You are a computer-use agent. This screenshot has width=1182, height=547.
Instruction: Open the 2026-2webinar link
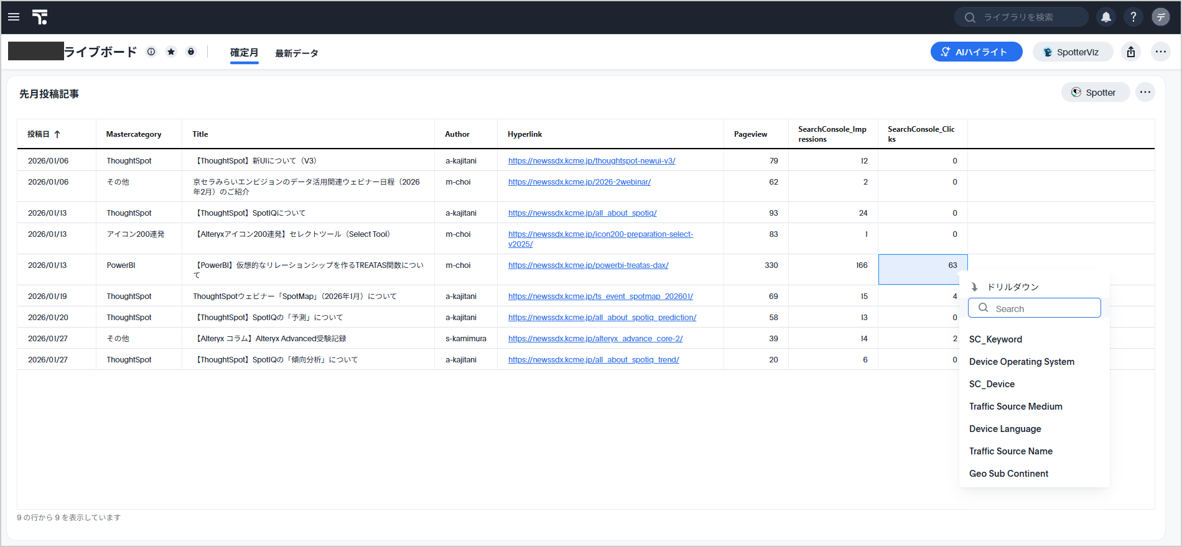click(579, 182)
